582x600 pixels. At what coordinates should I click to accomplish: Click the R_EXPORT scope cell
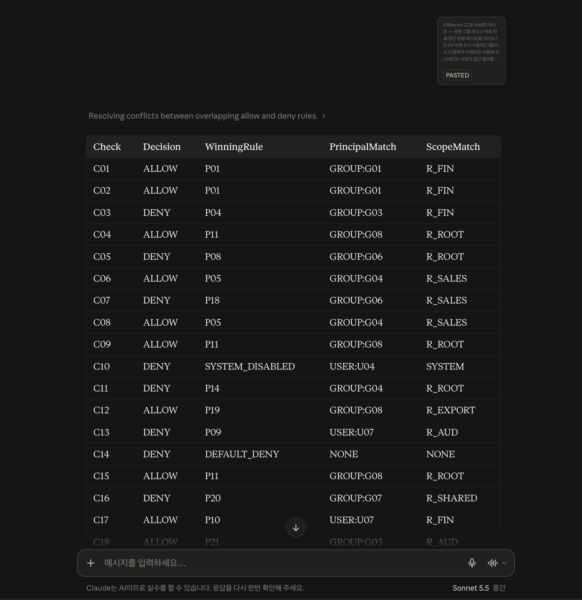(x=450, y=410)
